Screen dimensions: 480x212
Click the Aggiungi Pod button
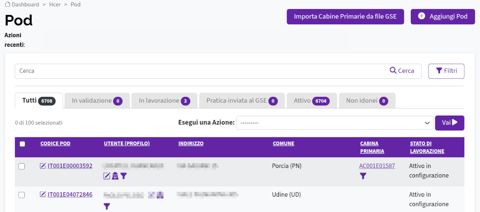click(443, 17)
